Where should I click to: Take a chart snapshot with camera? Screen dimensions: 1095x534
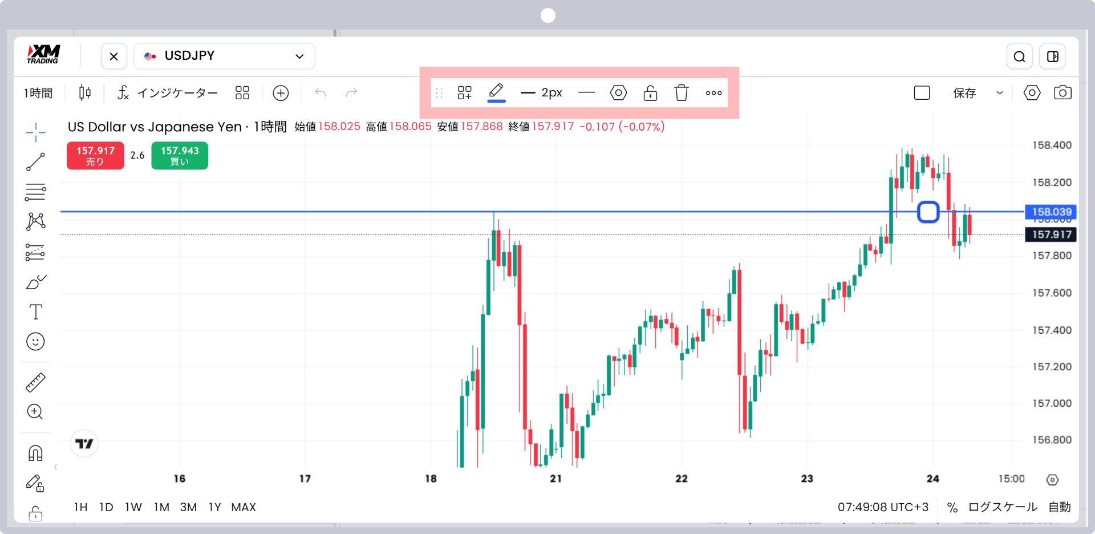[x=1062, y=92]
